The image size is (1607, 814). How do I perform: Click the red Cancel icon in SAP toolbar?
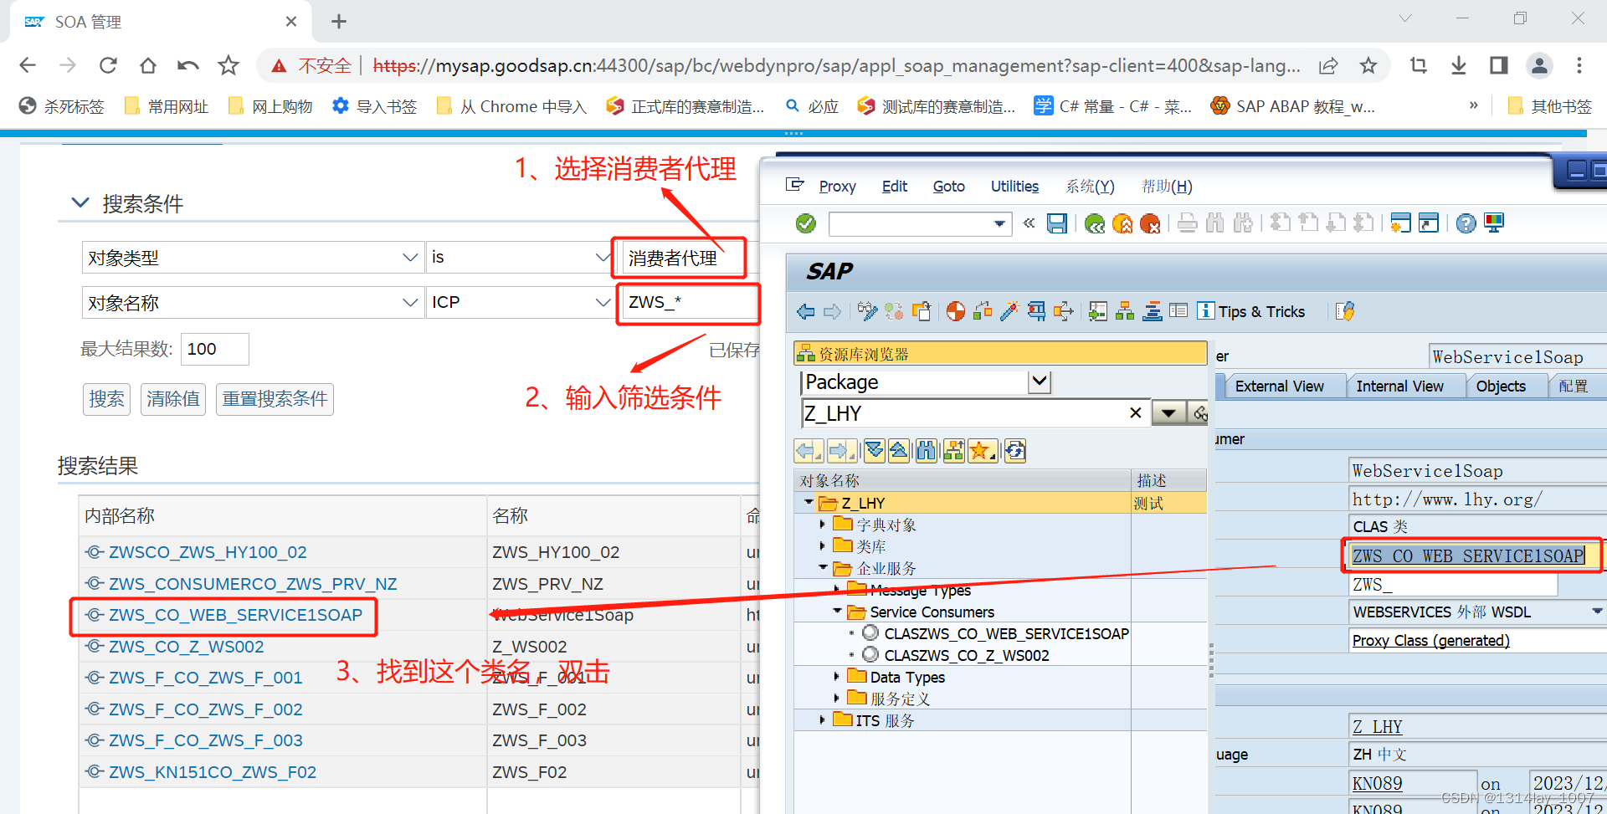1150,223
